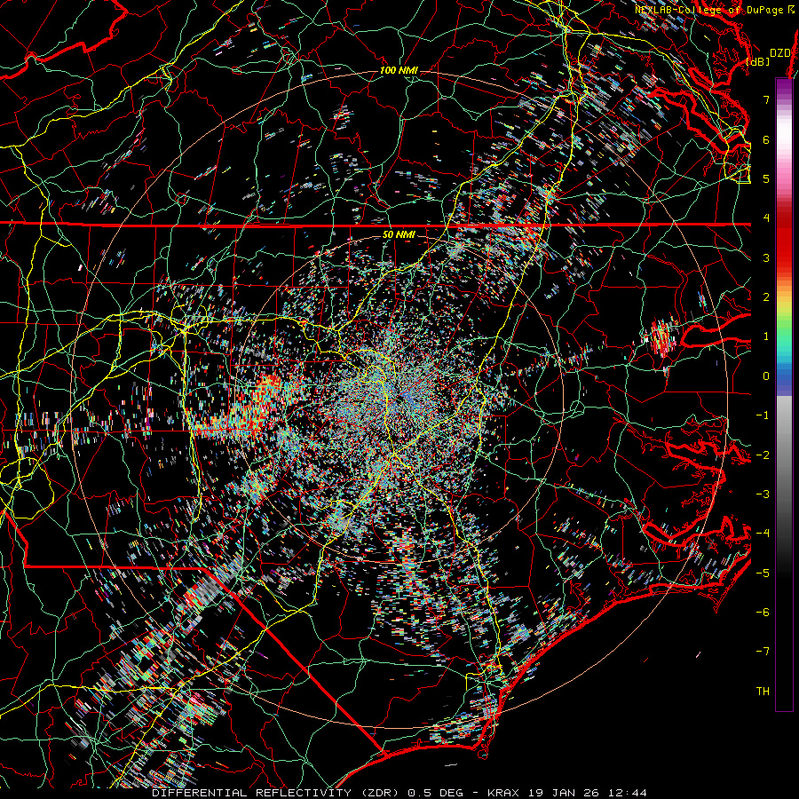The image size is (799, 799).
Task: Click the "TH" threshold label on the scale
Action: 763,692
